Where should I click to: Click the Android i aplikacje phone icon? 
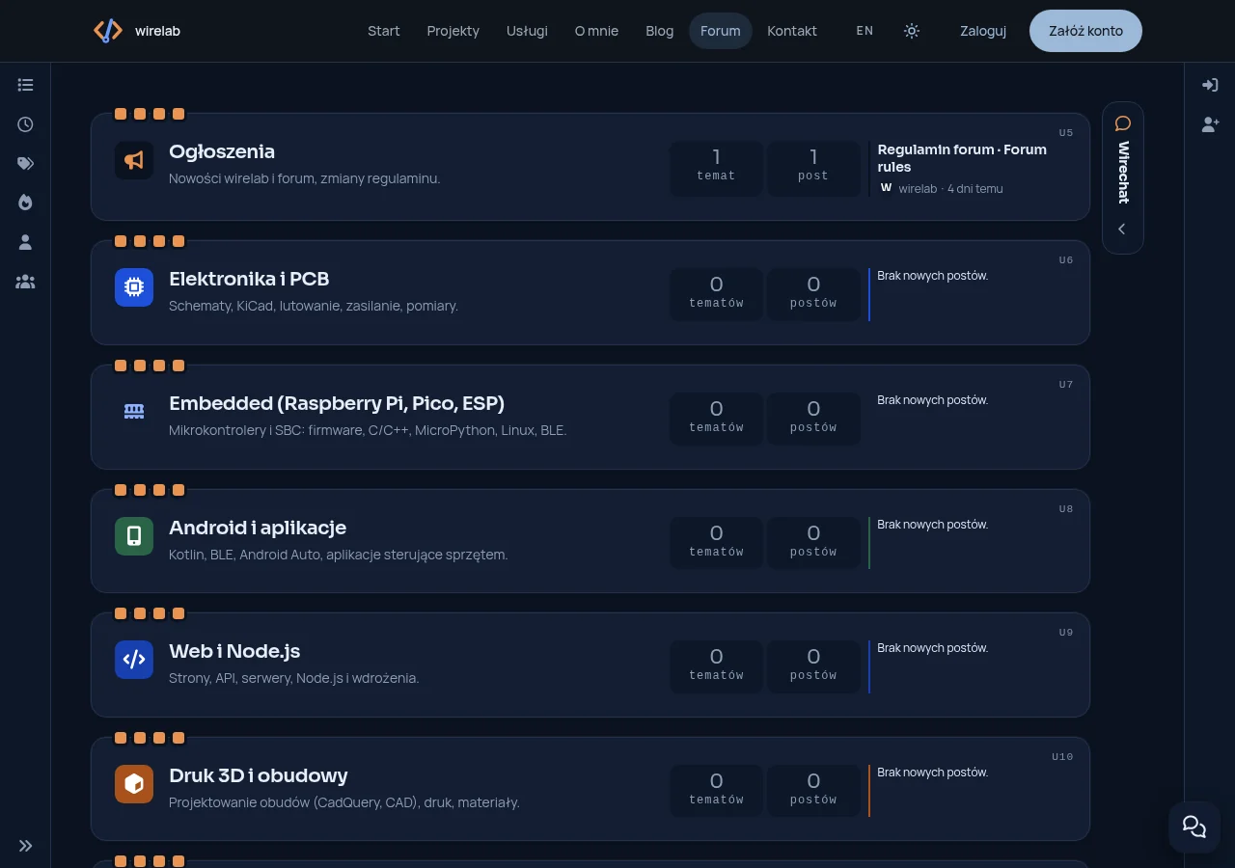click(134, 536)
